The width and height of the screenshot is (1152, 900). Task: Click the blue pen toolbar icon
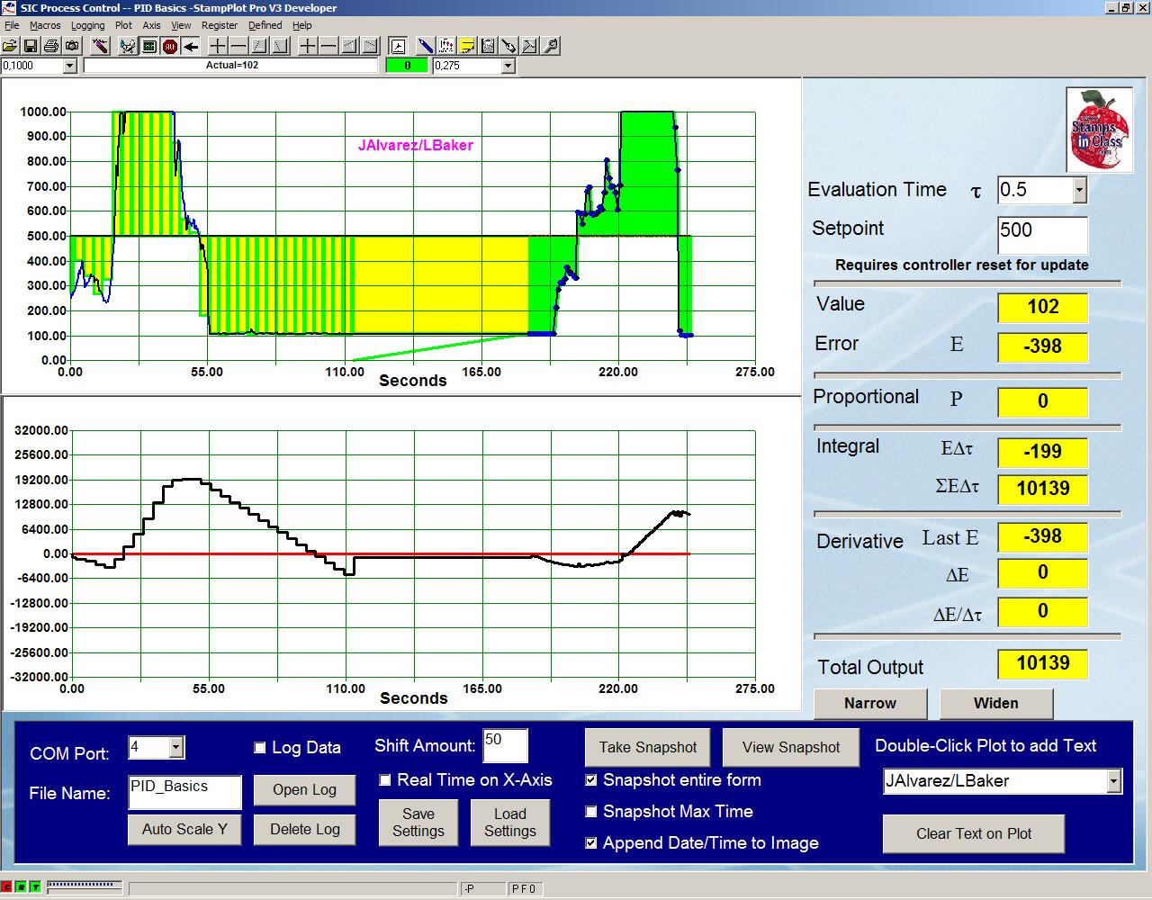coord(426,46)
